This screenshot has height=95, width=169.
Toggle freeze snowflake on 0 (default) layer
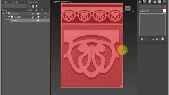point(33,14)
